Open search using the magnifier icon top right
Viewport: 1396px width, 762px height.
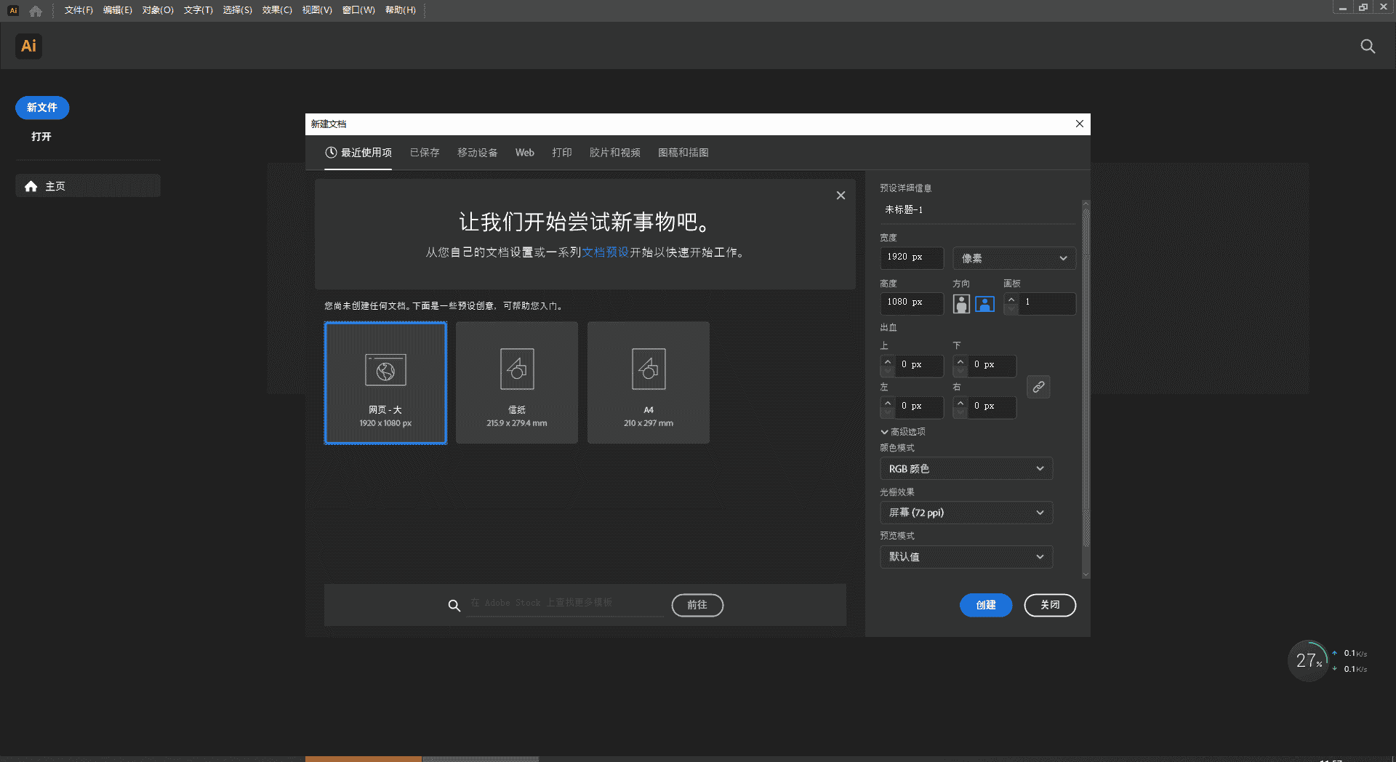coord(1368,46)
